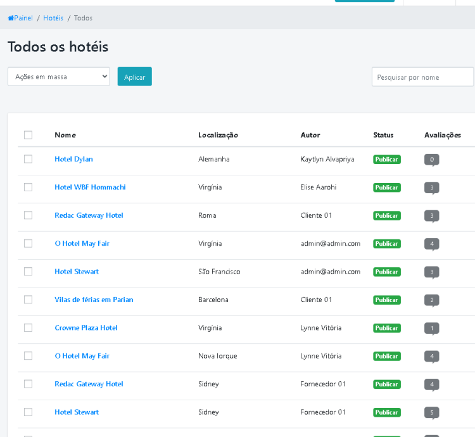Click reviews count icon for Hotel Stewart Sidney
The image size is (475, 437).
point(432,413)
